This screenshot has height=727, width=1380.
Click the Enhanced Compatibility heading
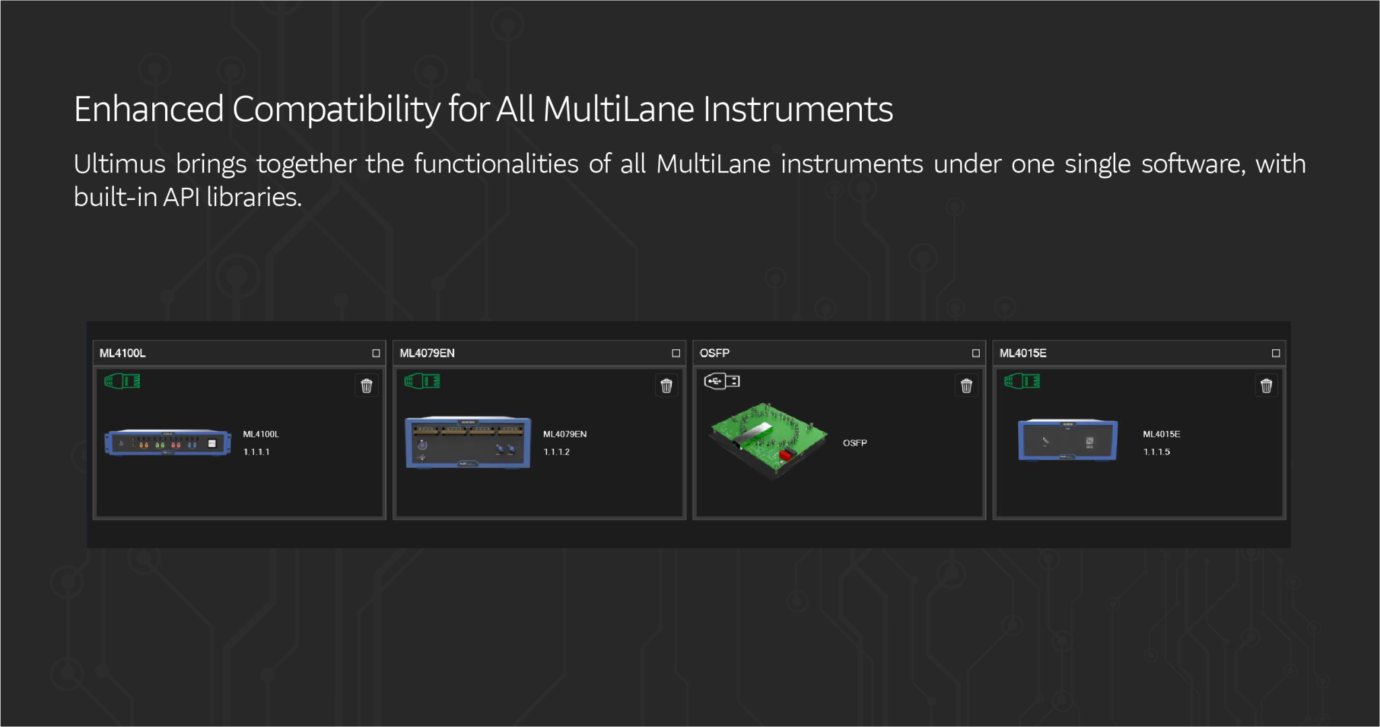coord(483,109)
